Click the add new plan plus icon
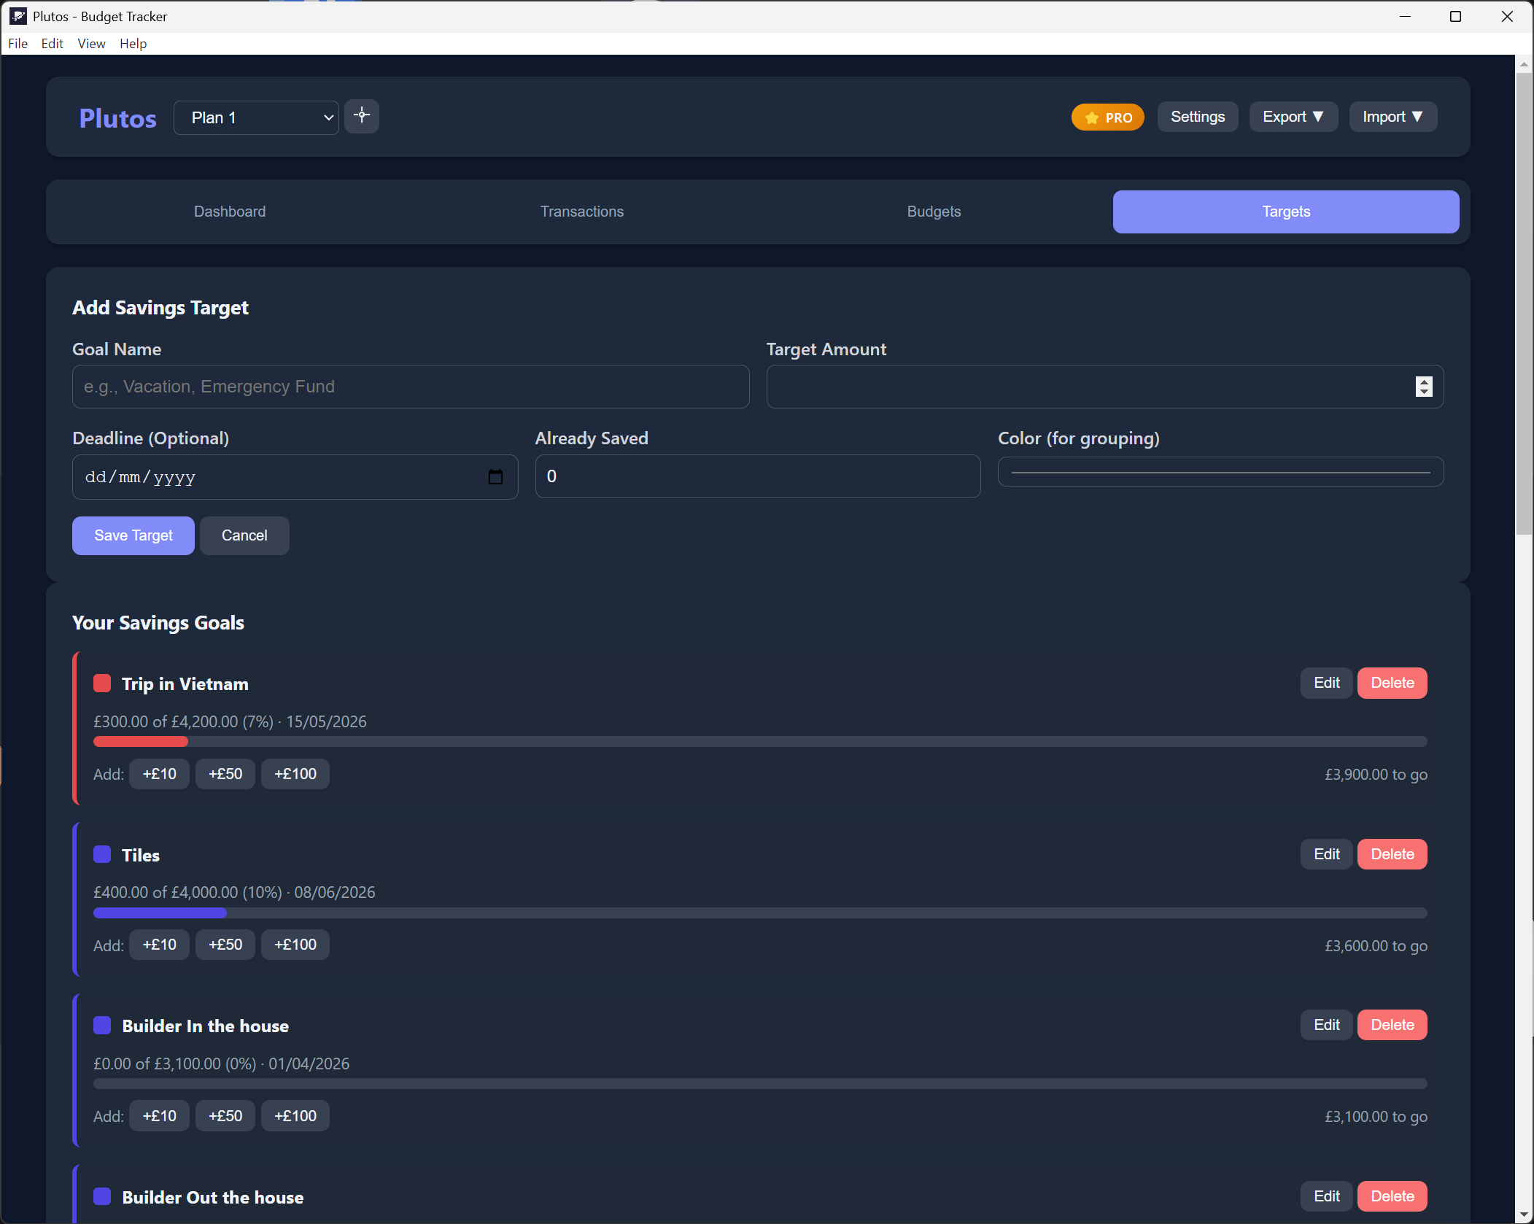The height and width of the screenshot is (1224, 1534). tap(361, 116)
